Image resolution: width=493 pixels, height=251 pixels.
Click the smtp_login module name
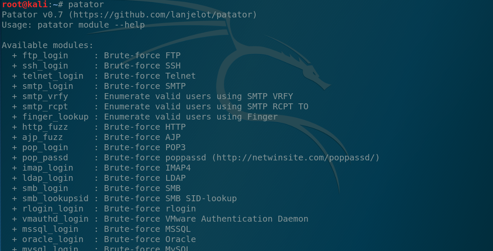pos(48,86)
